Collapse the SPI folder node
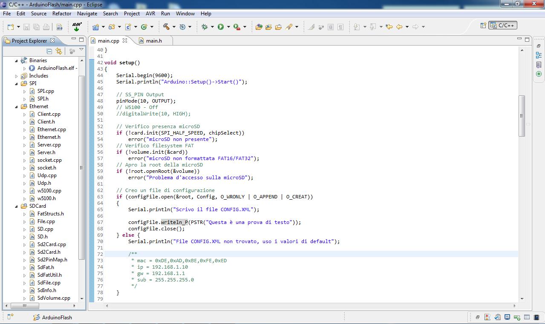Viewport: 545px width, 324px height. pos(17,83)
